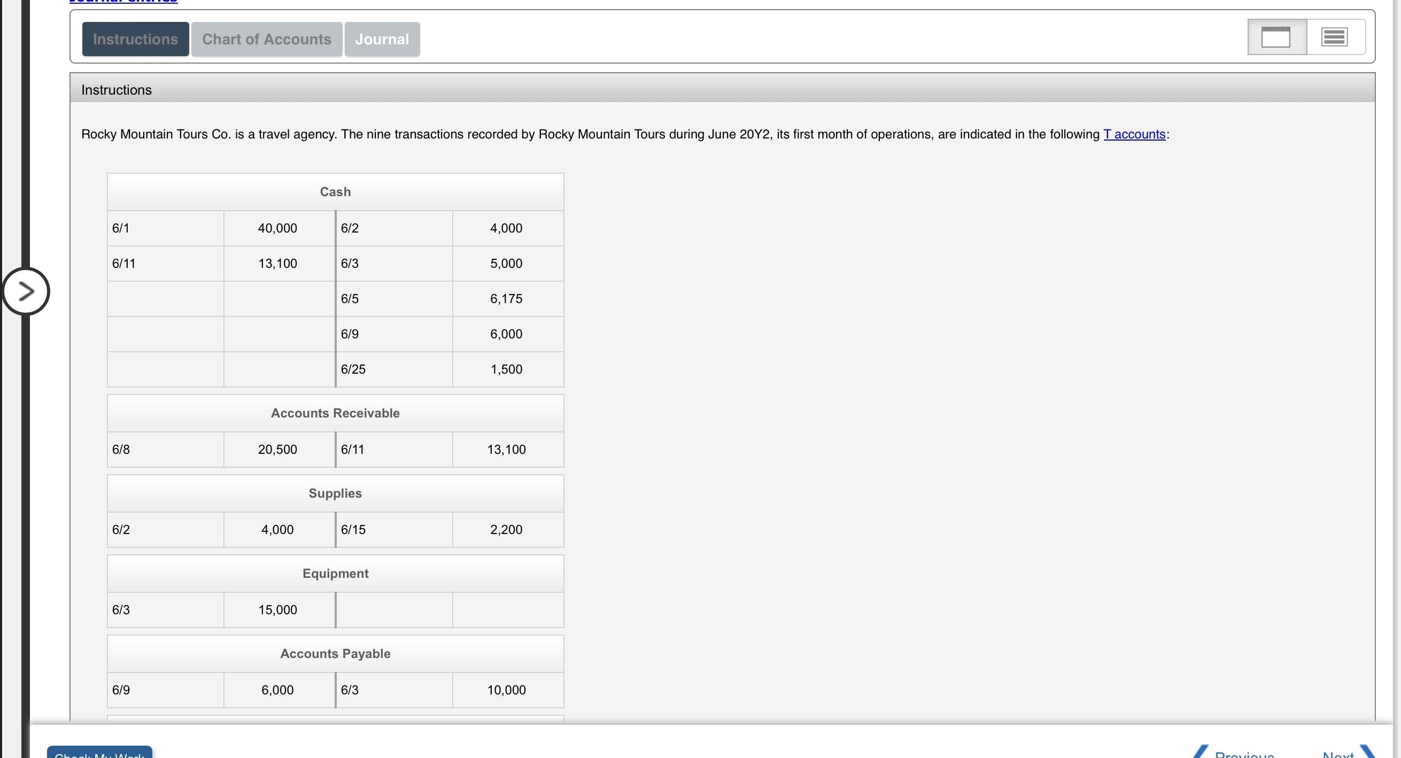This screenshot has width=1401, height=758.
Task: Open the Chart of Accounts tab
Action: pyautogui.click(x=267, y=39)
